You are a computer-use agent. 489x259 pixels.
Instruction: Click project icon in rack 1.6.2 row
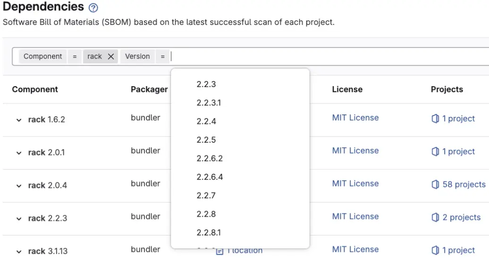[x=435, y=119]
